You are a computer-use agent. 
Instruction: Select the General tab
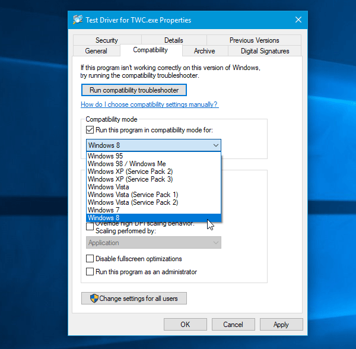(96, 51)
